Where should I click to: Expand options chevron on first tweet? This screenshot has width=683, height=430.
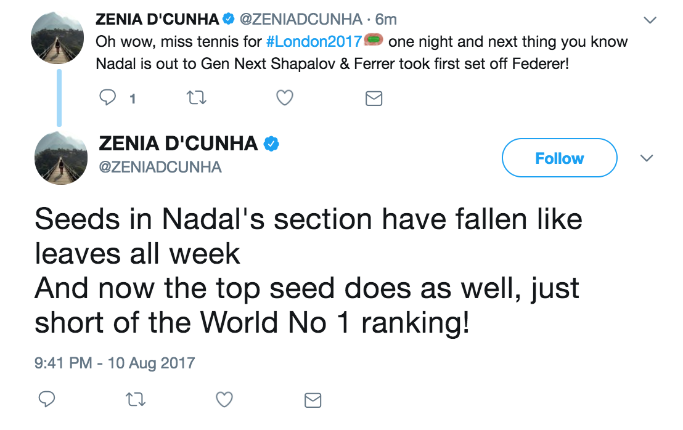pos(649,20)
